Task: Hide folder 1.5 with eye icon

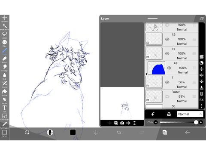Action: click(x=167, y=39)
